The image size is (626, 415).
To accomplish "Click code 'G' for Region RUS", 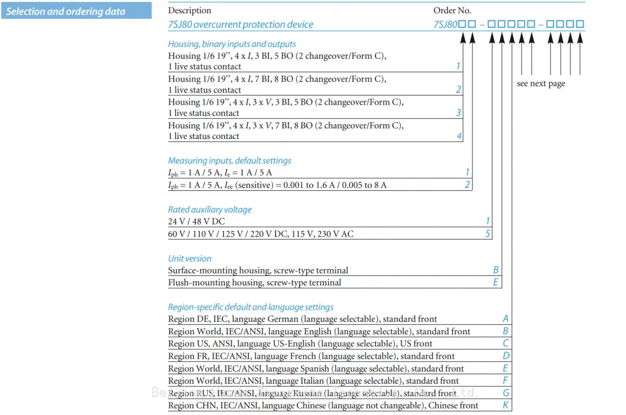I will tap(506, 393).
